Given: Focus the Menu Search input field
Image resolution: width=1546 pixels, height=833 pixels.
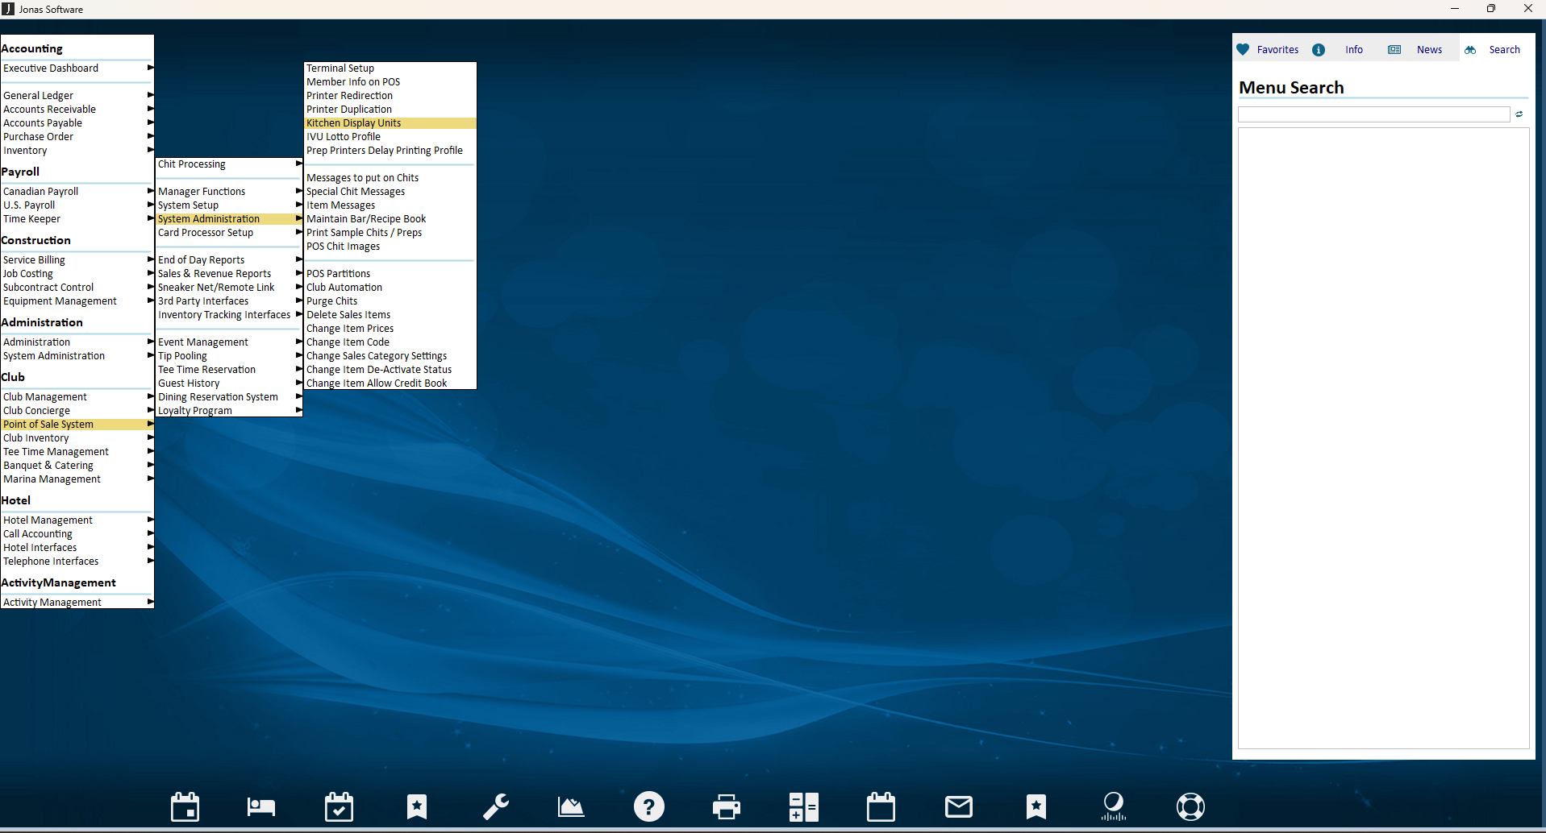Looking at the screenshot, I should [x=1374, y=114].
